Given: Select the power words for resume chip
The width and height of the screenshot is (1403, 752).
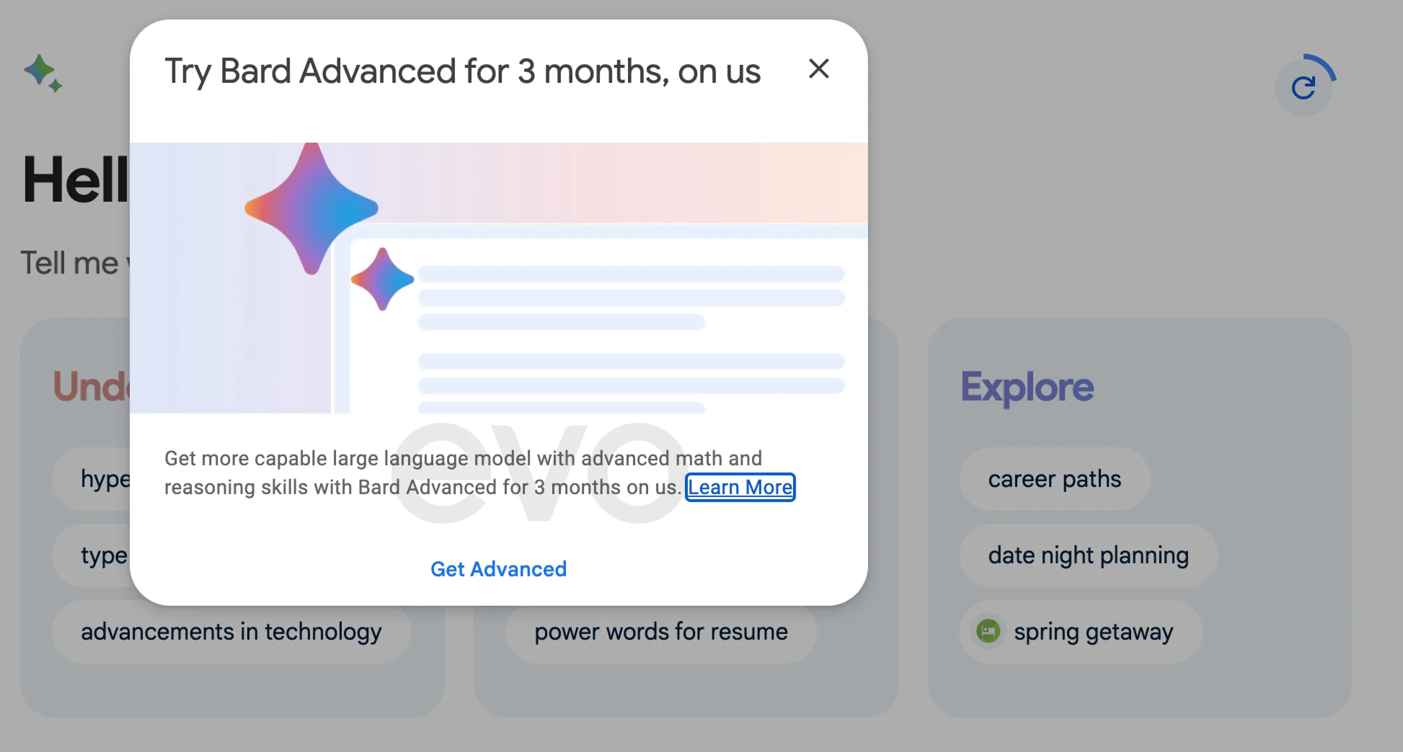Looking at the screenshot, I should [x=661, y=631].
